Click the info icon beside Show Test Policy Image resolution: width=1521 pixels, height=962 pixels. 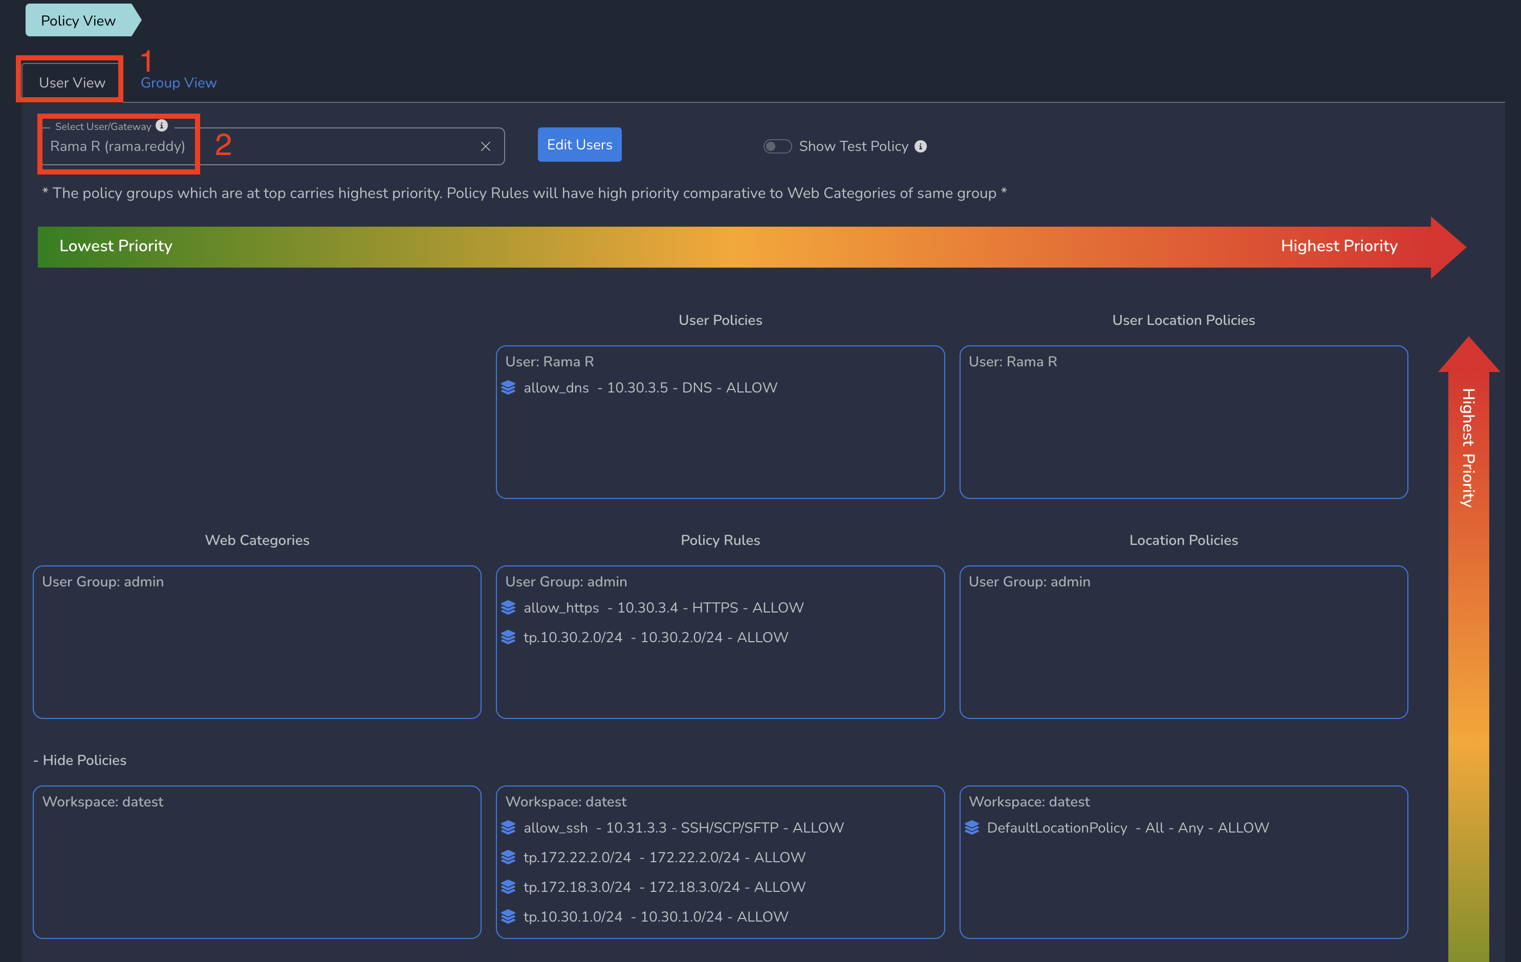coord(921,146)
